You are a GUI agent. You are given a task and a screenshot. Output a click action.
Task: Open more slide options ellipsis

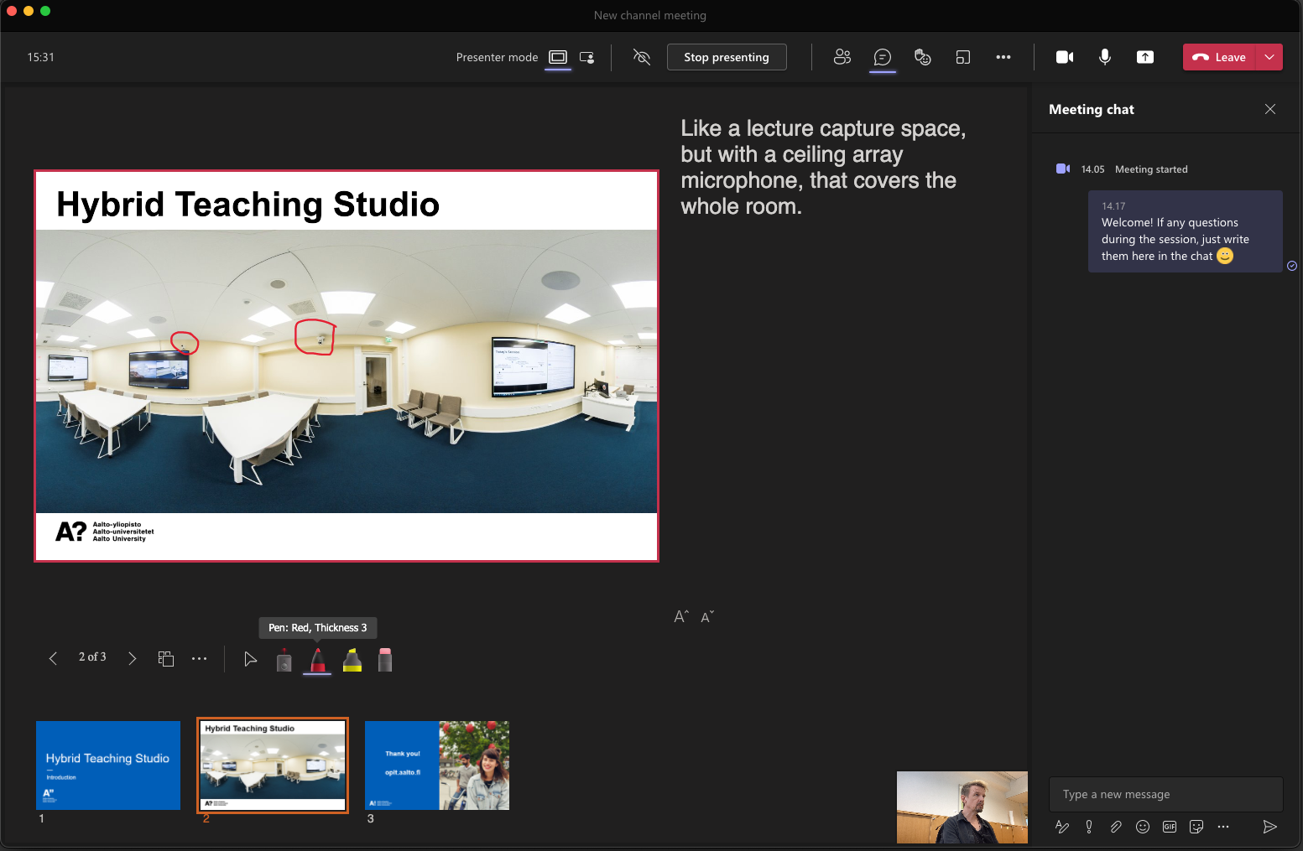[x=199, y=659]
